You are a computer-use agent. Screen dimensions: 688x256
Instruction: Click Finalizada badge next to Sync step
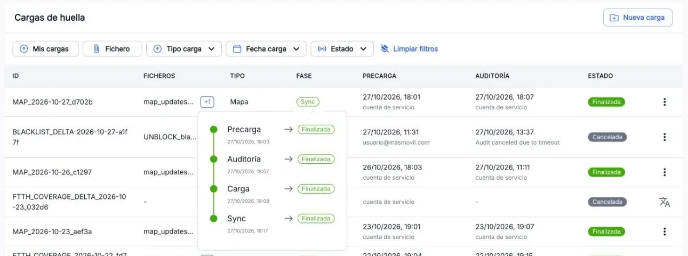click(316, 219)
